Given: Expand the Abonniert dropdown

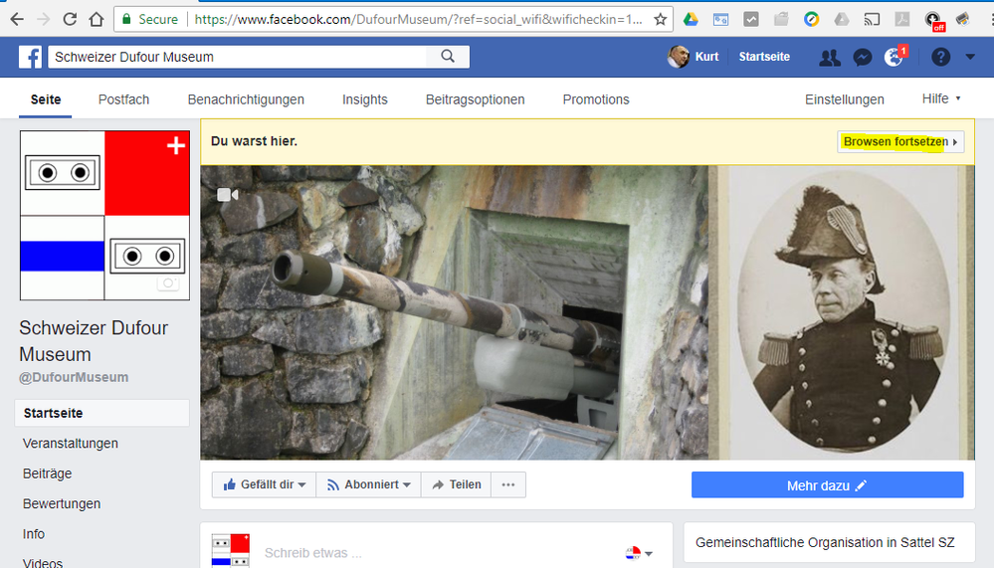Looking at the screenshot, I should pyautogui.click(x=368, y=484).
